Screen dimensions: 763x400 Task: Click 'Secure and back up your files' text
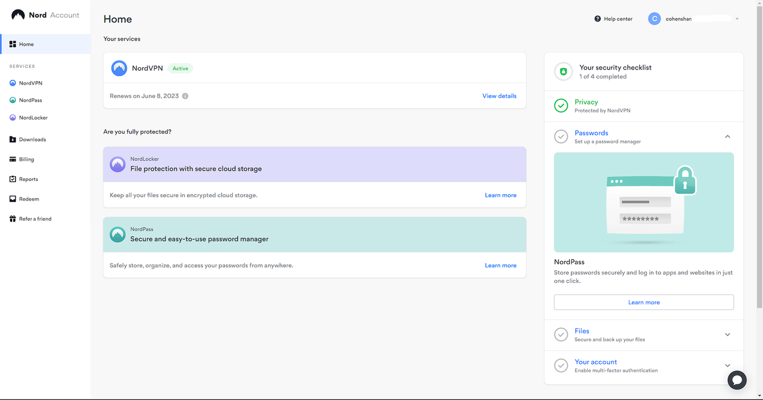(610, 339)
